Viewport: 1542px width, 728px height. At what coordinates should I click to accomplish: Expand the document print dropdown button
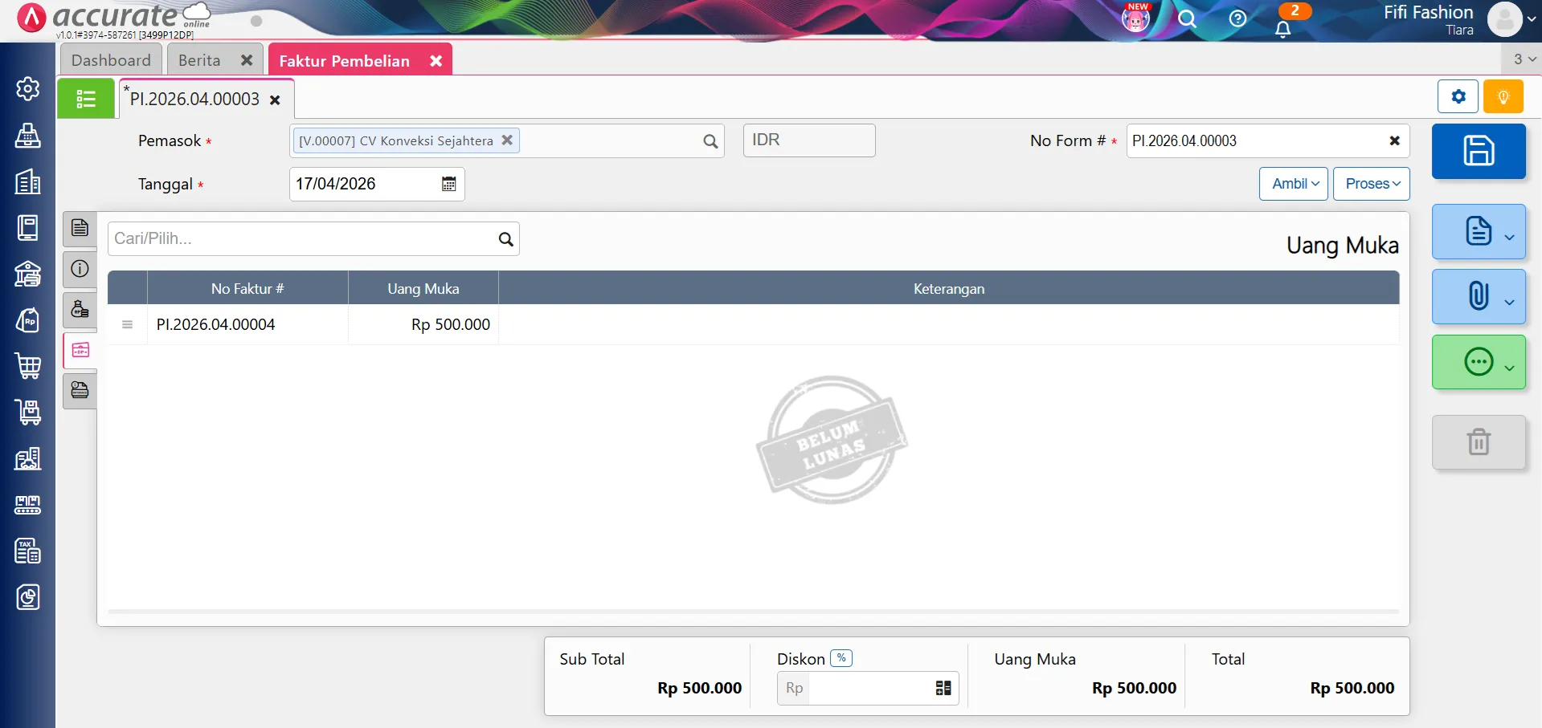coord(1479,232)
